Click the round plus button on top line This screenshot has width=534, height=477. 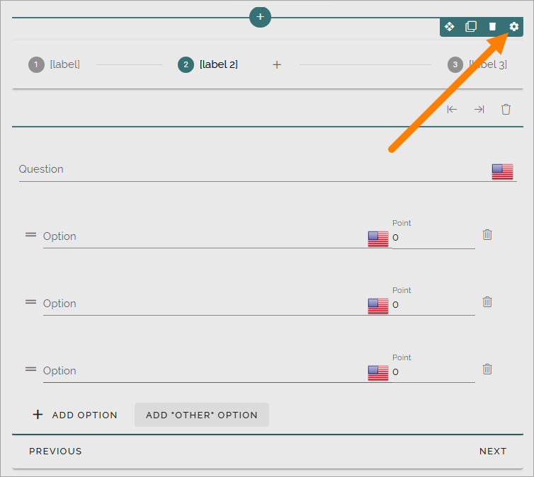coord(260,17)
